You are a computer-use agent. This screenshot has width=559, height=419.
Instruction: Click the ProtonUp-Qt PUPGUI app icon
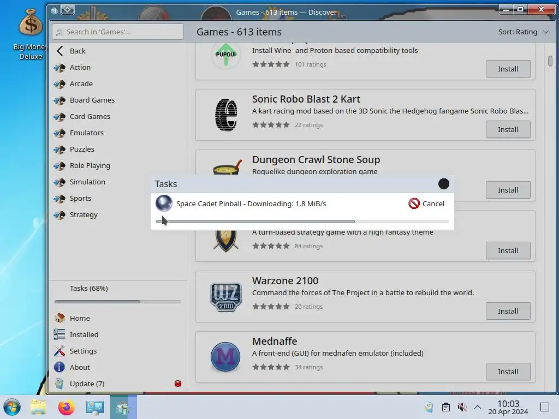click(x=225, y=55)
